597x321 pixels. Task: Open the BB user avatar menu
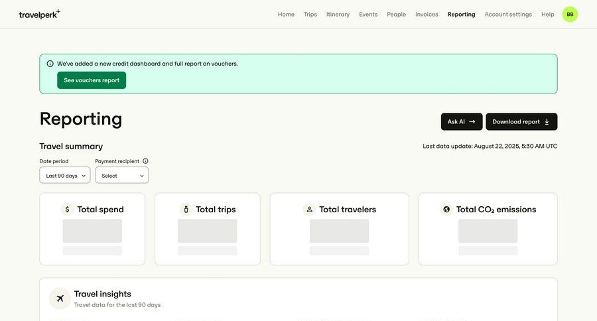[570, 15]
